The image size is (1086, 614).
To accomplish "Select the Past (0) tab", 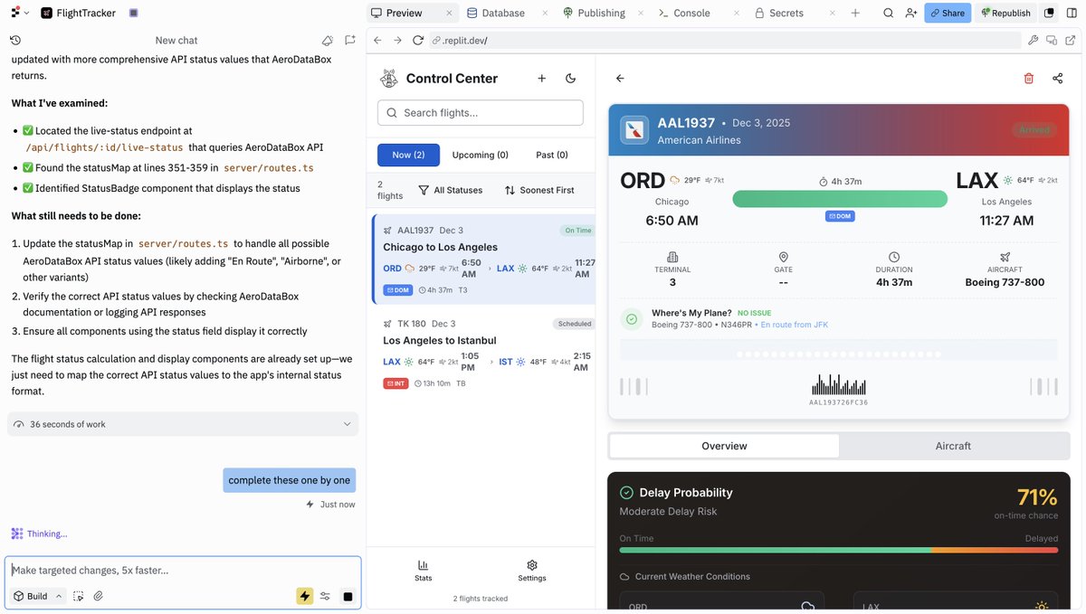I will coord(552,156).
